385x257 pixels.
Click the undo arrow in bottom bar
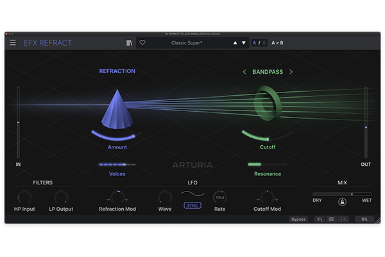(x=320, y=219)
